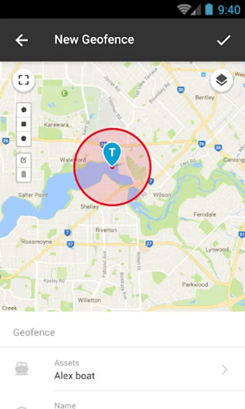245x409 pixels.
Task: Tap the boat asset icon
Action: point(22,369)
